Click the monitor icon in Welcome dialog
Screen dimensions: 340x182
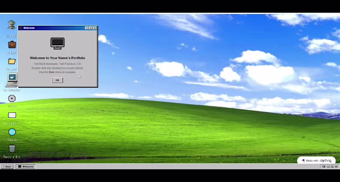(57, 44)
